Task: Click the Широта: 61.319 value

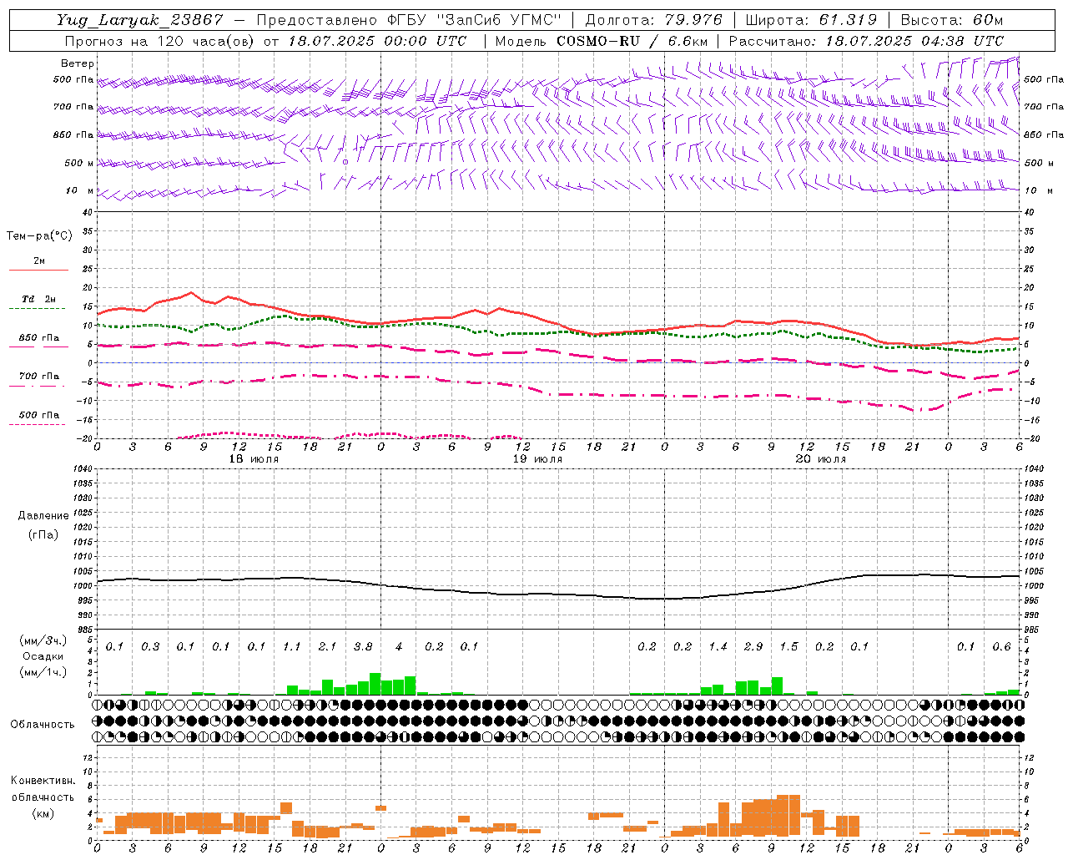Action: point(811,20)
